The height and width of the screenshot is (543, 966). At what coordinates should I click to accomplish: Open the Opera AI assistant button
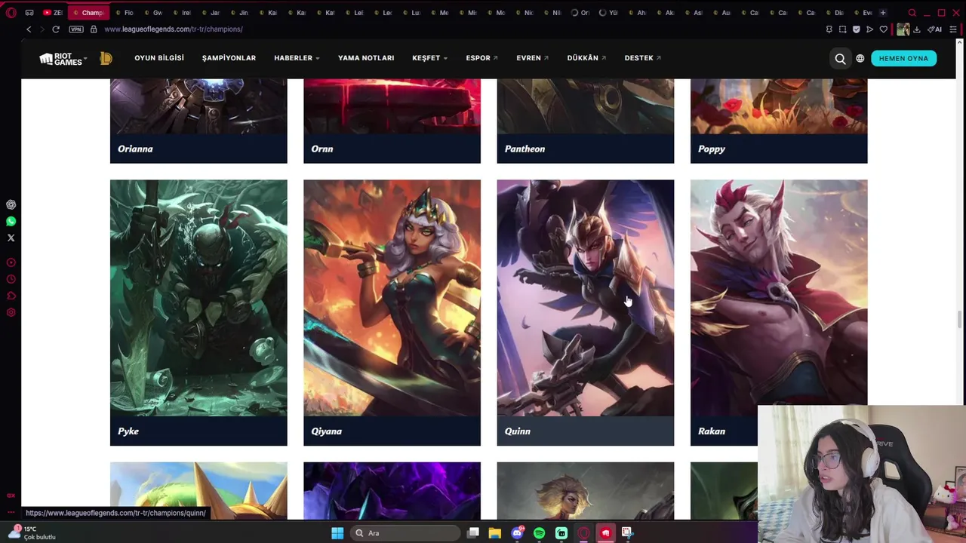[x=934, y=29]
